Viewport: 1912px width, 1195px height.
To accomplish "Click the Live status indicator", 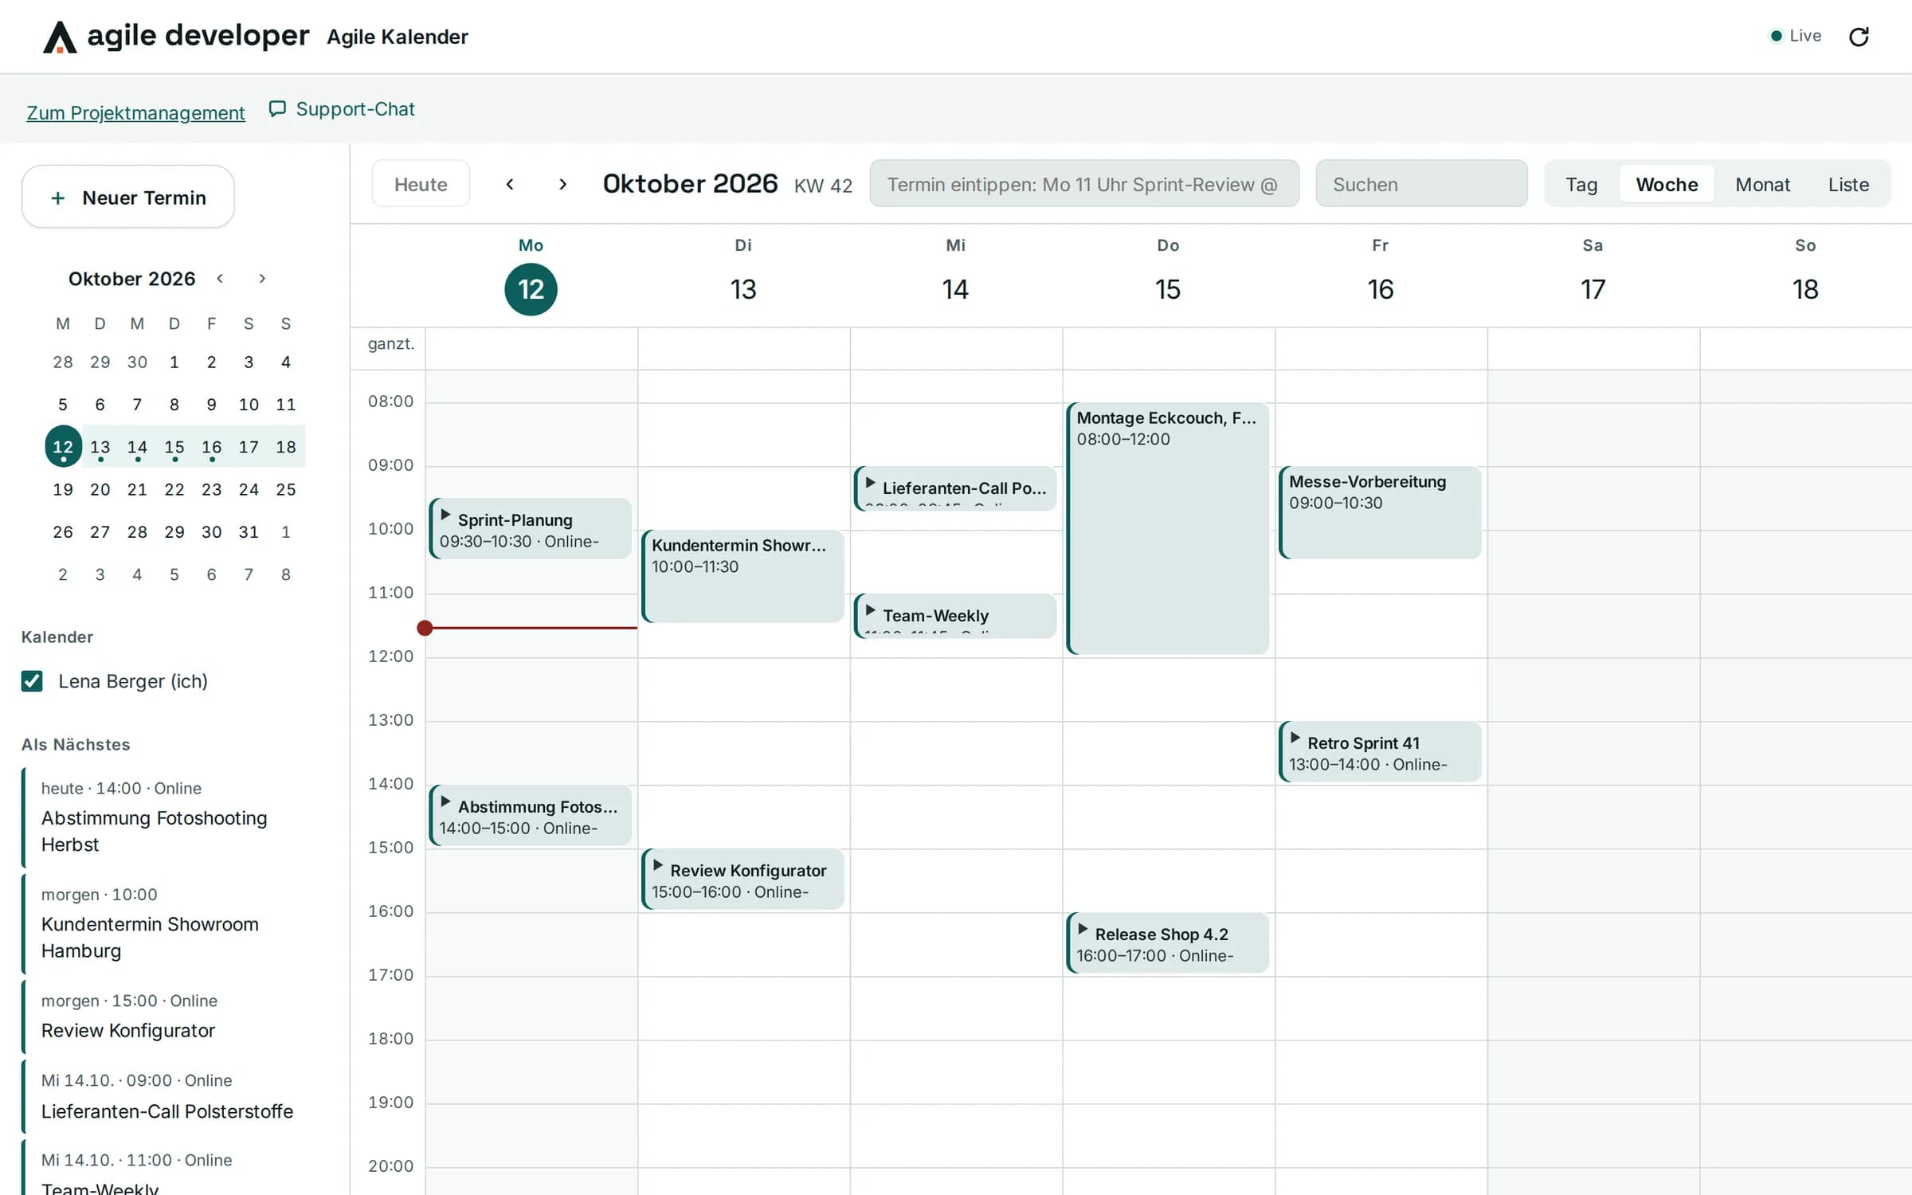I will [1796, 36].
